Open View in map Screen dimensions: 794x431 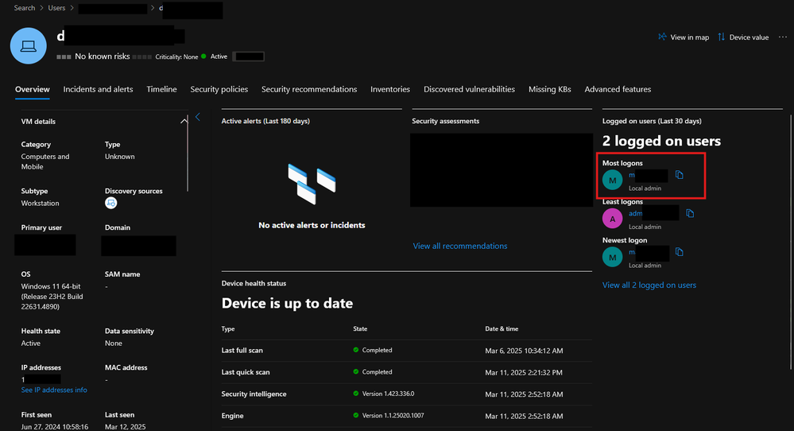[683, 37]
